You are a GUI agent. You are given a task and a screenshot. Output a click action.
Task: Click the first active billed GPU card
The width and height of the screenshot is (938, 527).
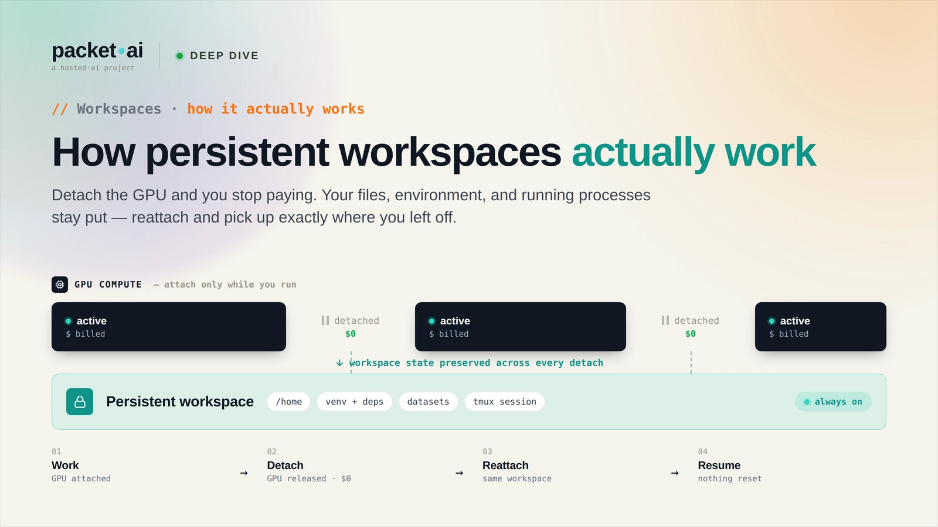[169, 327]
